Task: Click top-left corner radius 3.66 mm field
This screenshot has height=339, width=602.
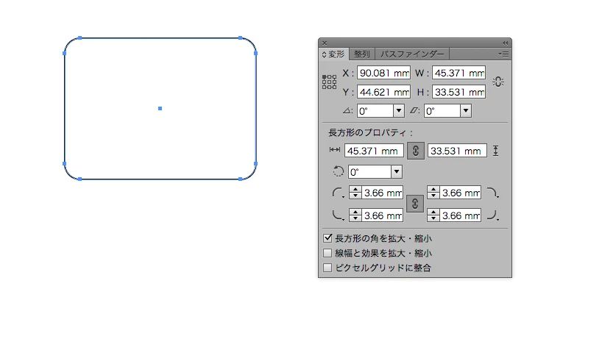Action: pos(383,193)
